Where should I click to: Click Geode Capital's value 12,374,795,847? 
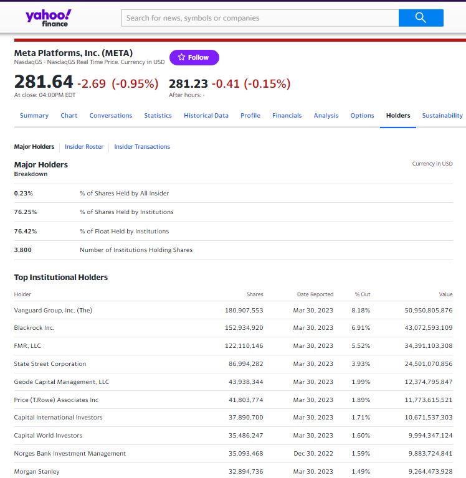click(429, 382)
